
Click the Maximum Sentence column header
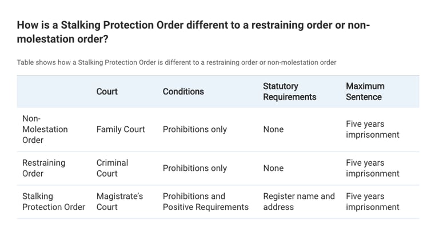[365, 91]
